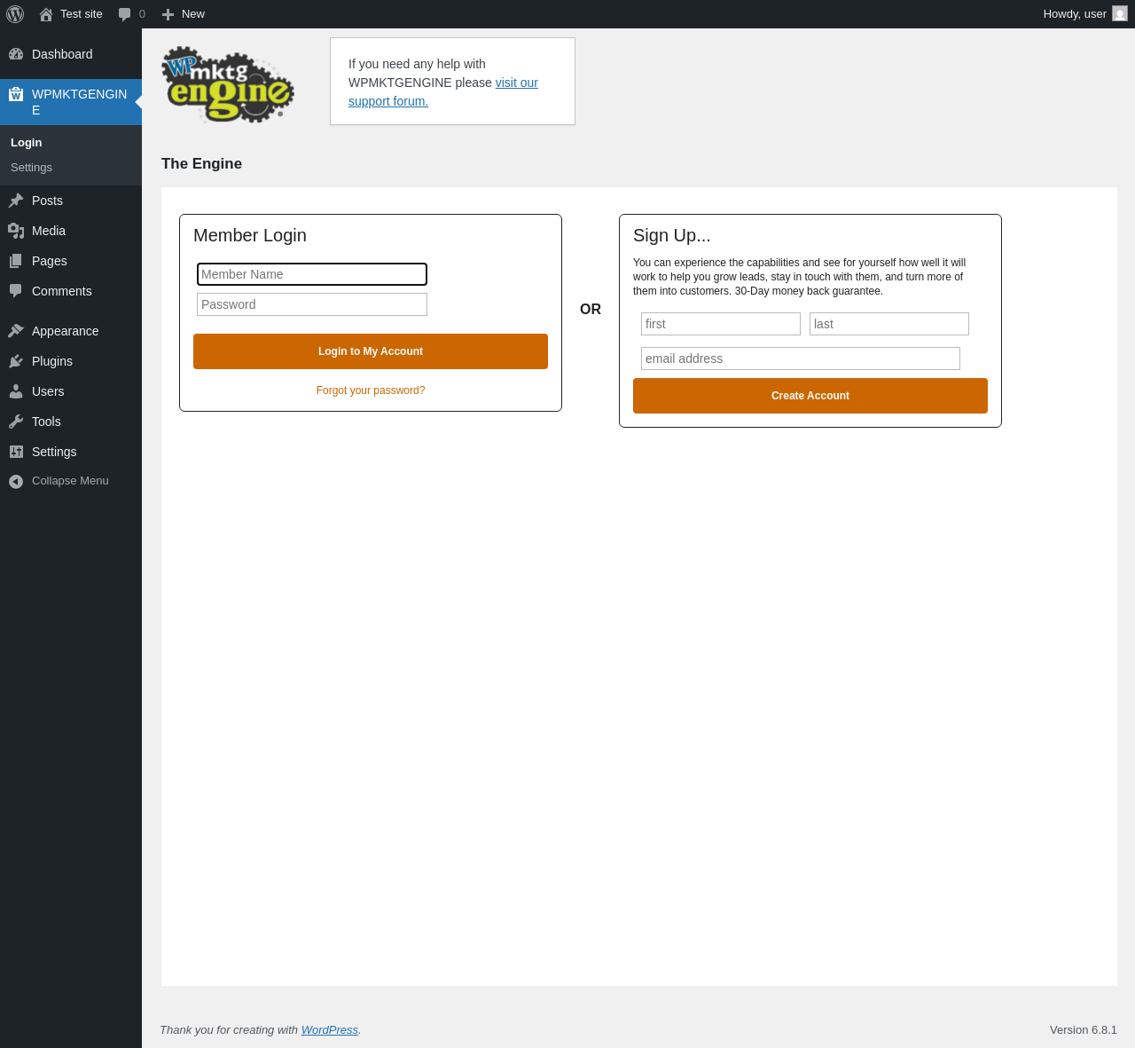
Task: Click Forgot your password? link
Action: click(371, 390)
